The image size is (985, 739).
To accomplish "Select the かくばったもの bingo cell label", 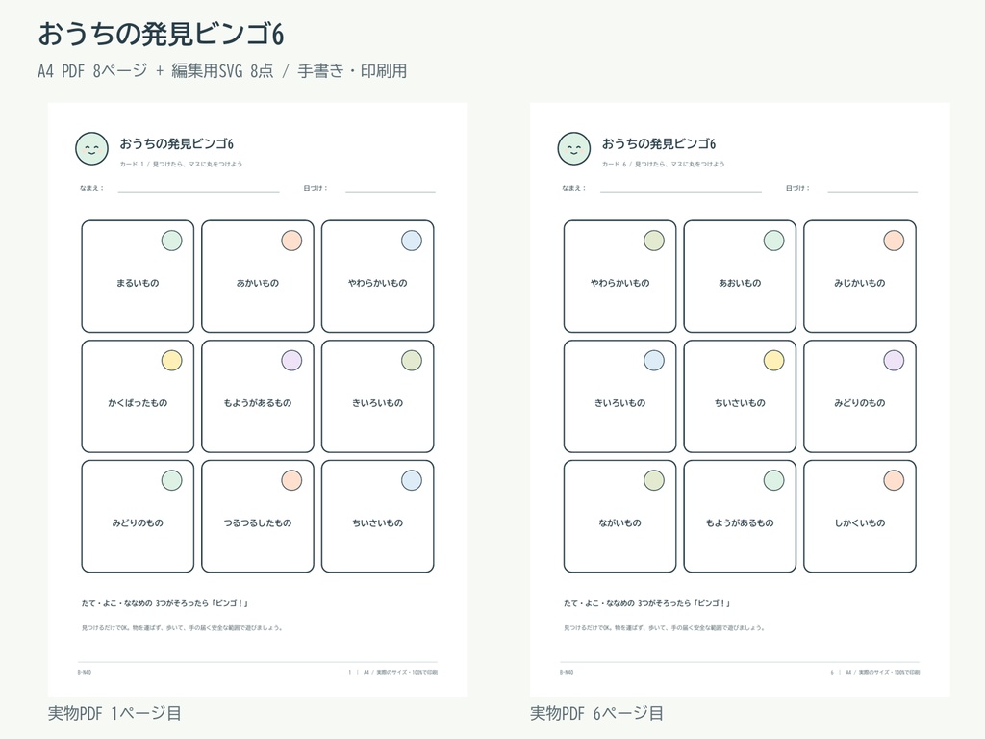I will click(138, 403).
